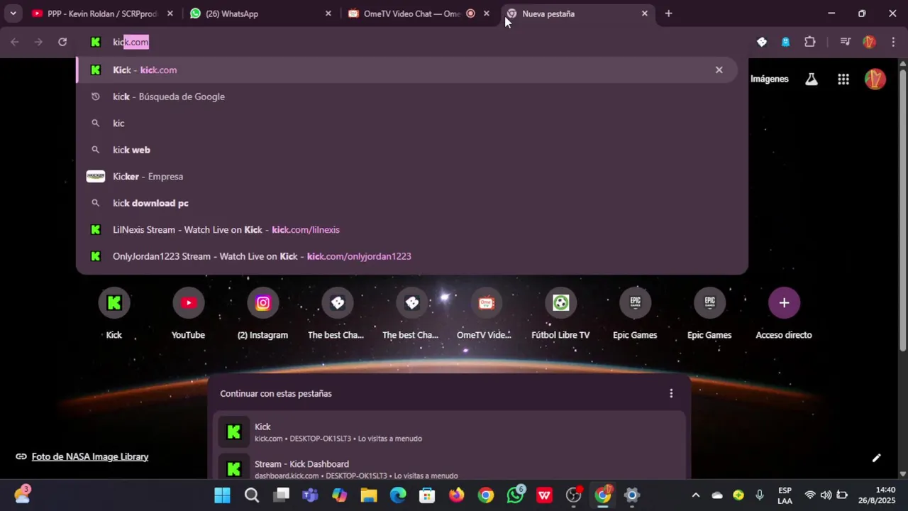The width and height of the screenshot is (908, 511).
Task: Close the Nueva pestaña tab
Action: click(644, 13)
